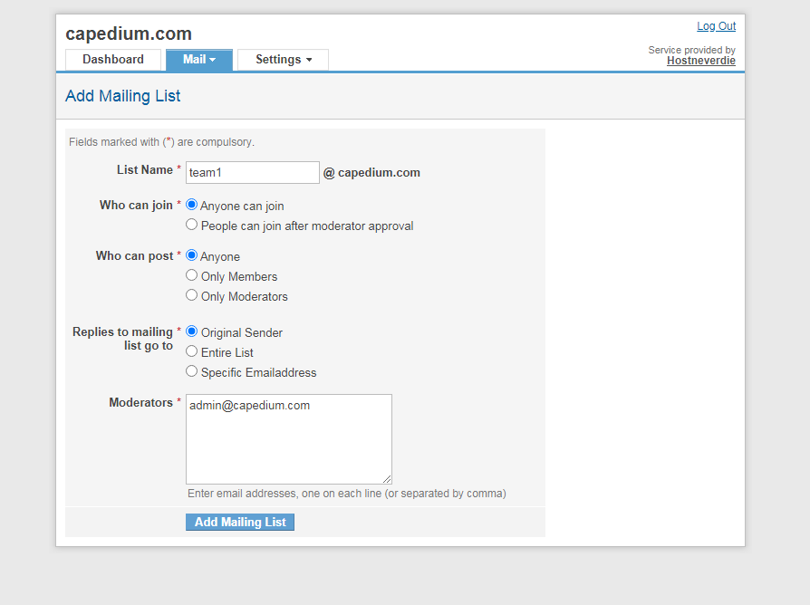Viewport: 810px width, 605px height.
Task: Select 'Only Moderators' posting option
Action: click(191, 295)
